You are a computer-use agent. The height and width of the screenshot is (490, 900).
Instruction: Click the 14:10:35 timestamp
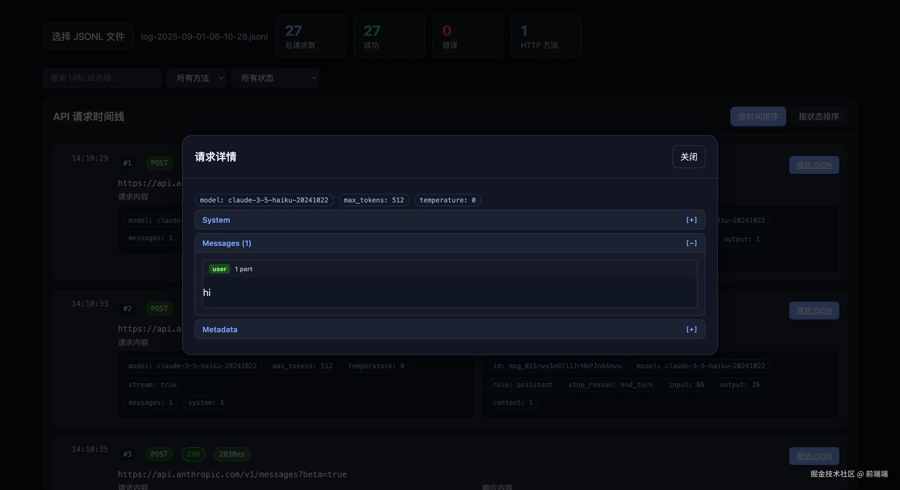pyautogui.click(x=90, y=449)
